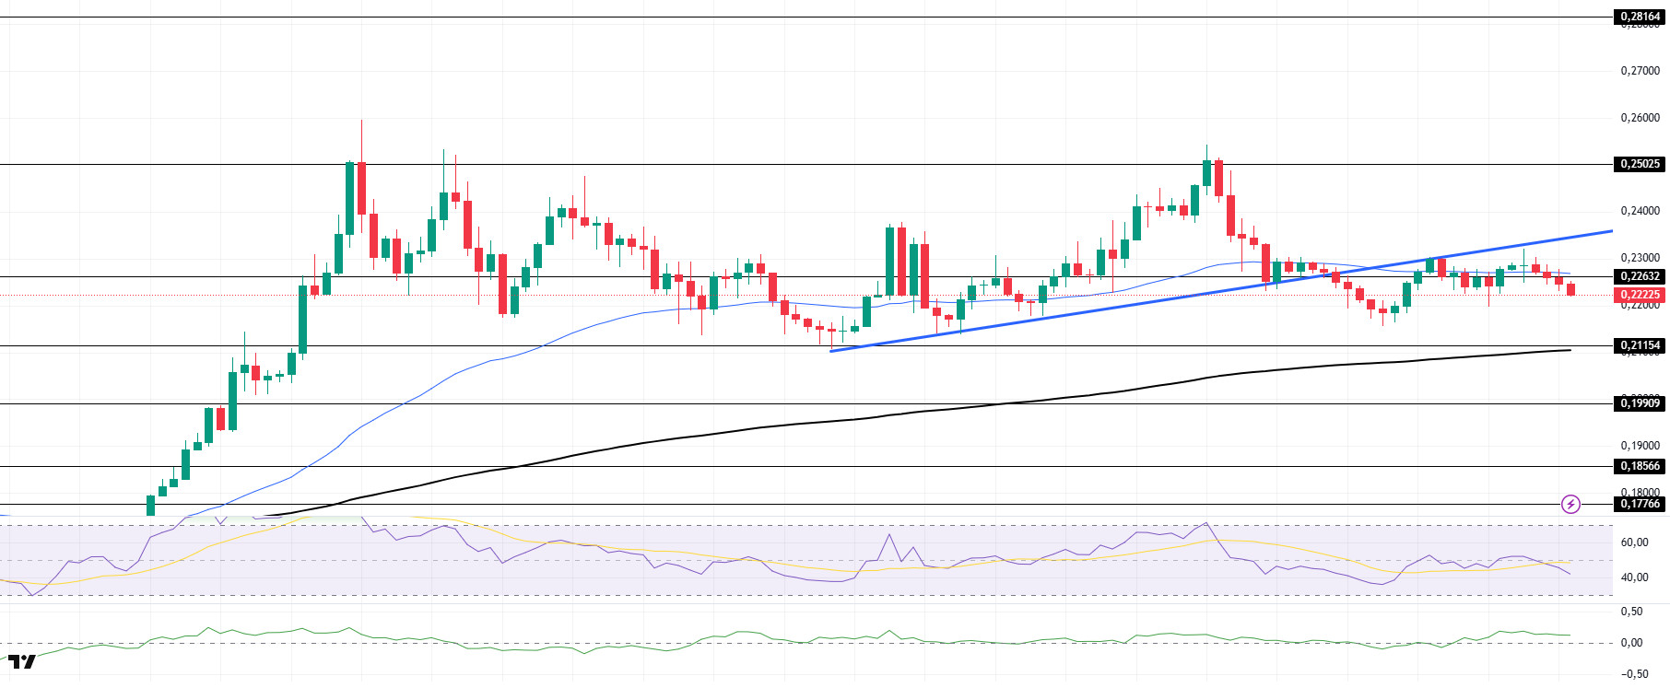Screen dimensions: 1670x688
Task: Click the 0,23000 axis value
Action: (x=1640, y=258)
